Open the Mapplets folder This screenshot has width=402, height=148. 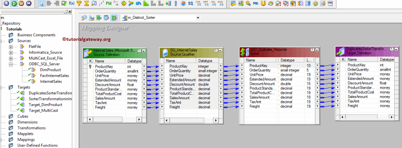[x=25, y=134]
